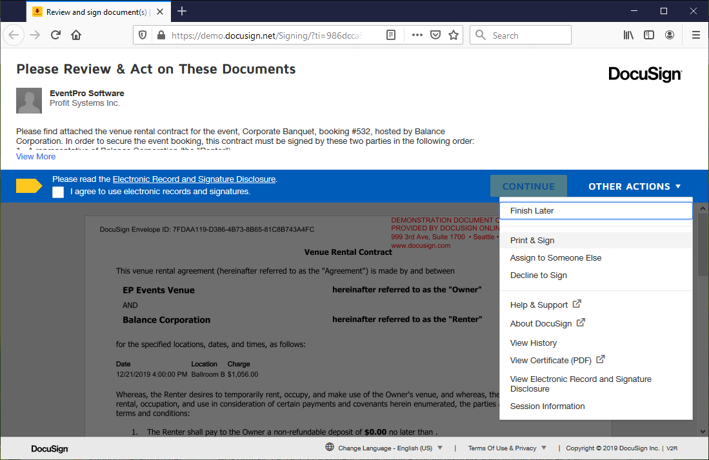Bookmark this page with the star
Viewport: 709px width, 460px height.
(454, 35)
